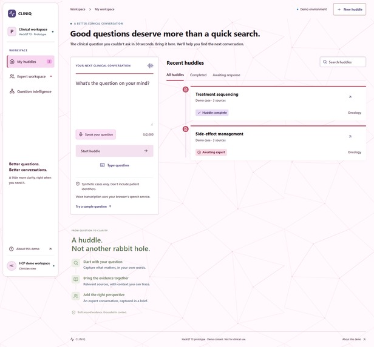Click the Oncology tag on Side-effect management
The height and width of the screenshot is (347, 374).
355,152
